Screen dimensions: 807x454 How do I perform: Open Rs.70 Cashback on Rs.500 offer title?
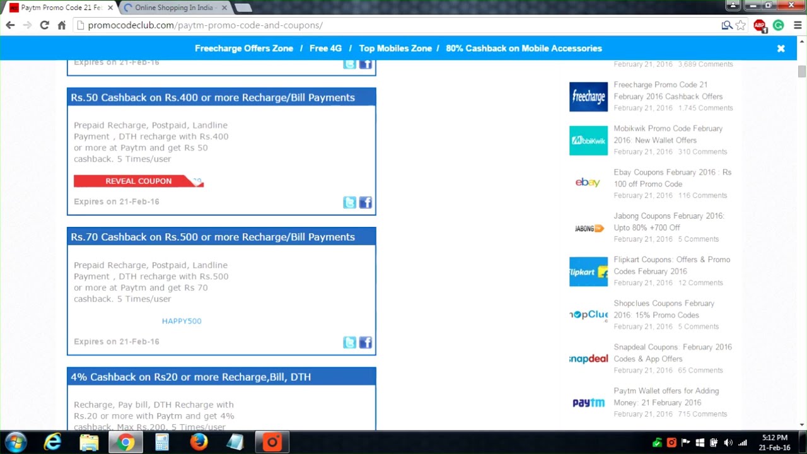pos(212,237)
